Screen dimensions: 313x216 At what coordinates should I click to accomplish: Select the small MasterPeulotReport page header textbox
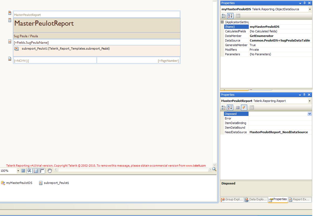(97, 15)
